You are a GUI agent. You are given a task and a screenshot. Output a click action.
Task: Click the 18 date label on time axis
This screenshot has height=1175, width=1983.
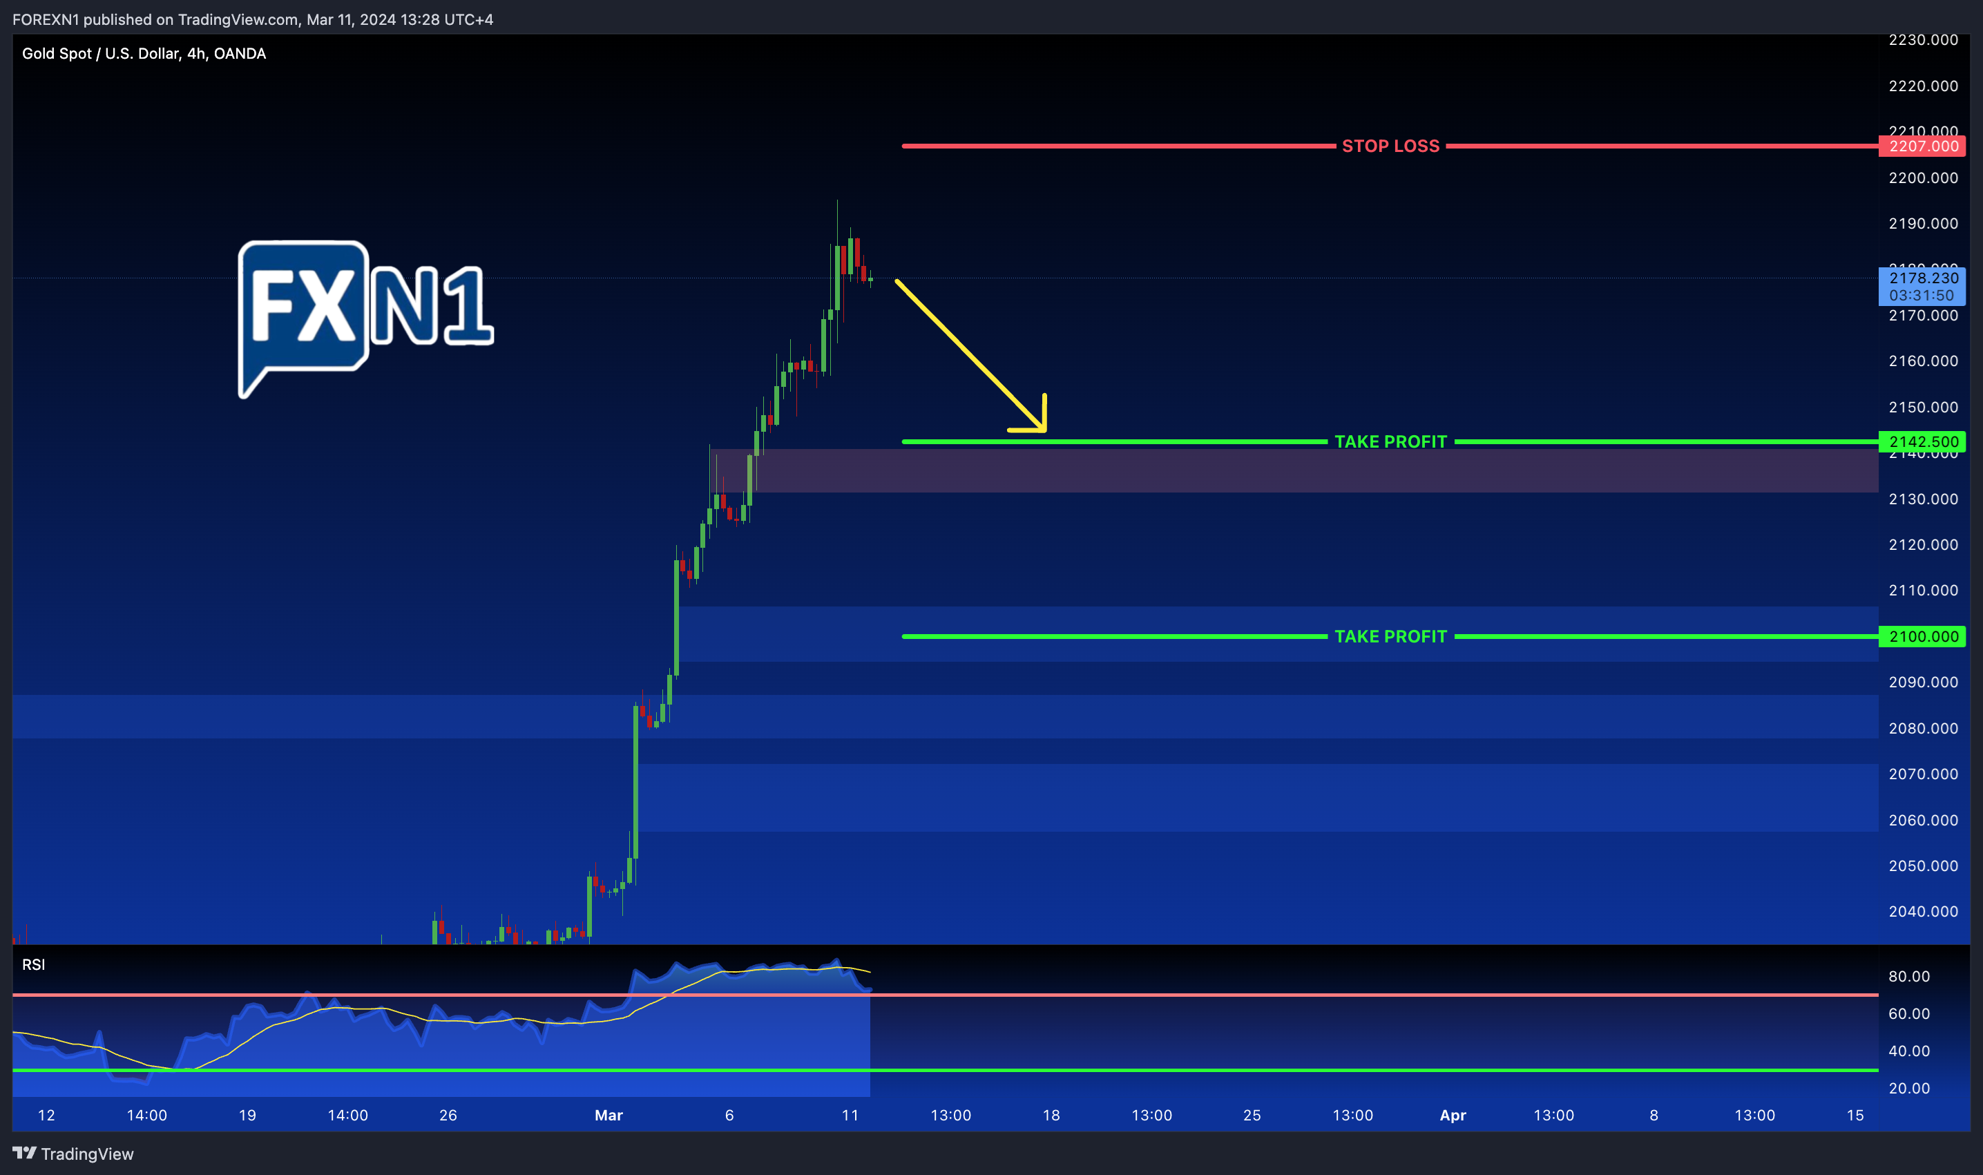(1051, 1115)
